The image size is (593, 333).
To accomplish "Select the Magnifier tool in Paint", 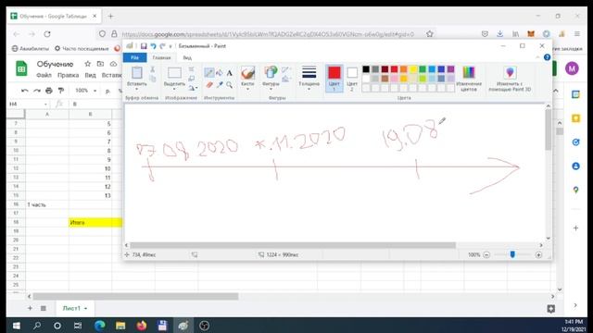I will coord(229,85).
